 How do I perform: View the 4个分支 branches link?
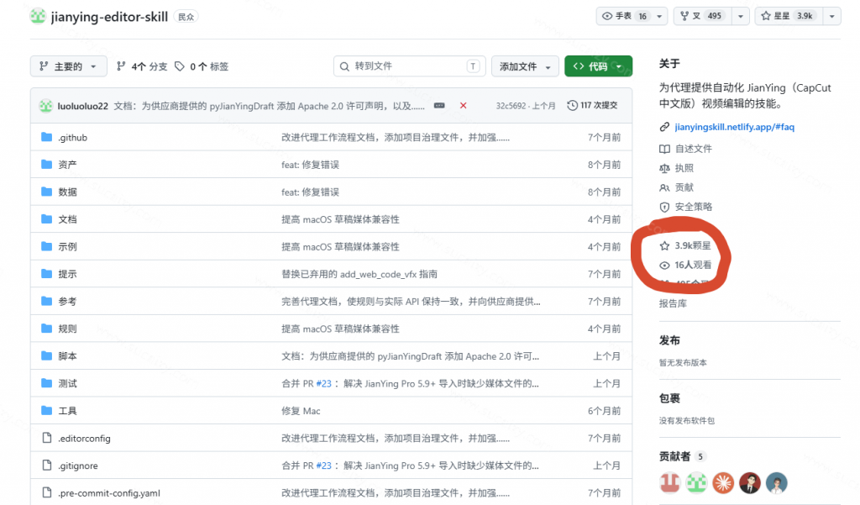click(142, 66)
